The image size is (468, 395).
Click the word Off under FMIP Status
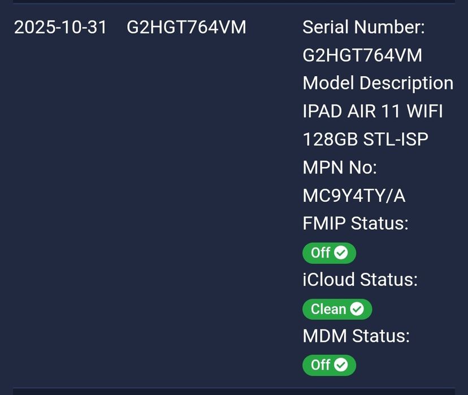320,253
